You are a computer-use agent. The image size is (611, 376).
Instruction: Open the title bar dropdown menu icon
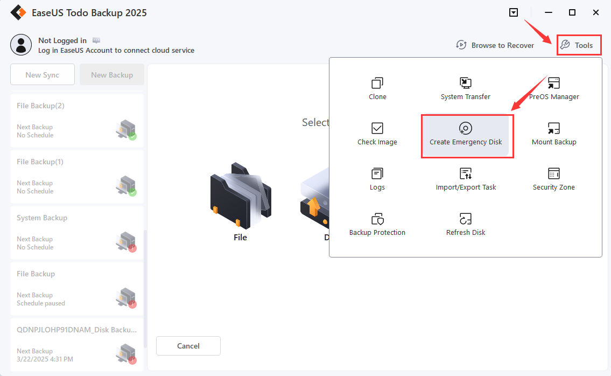514,12
